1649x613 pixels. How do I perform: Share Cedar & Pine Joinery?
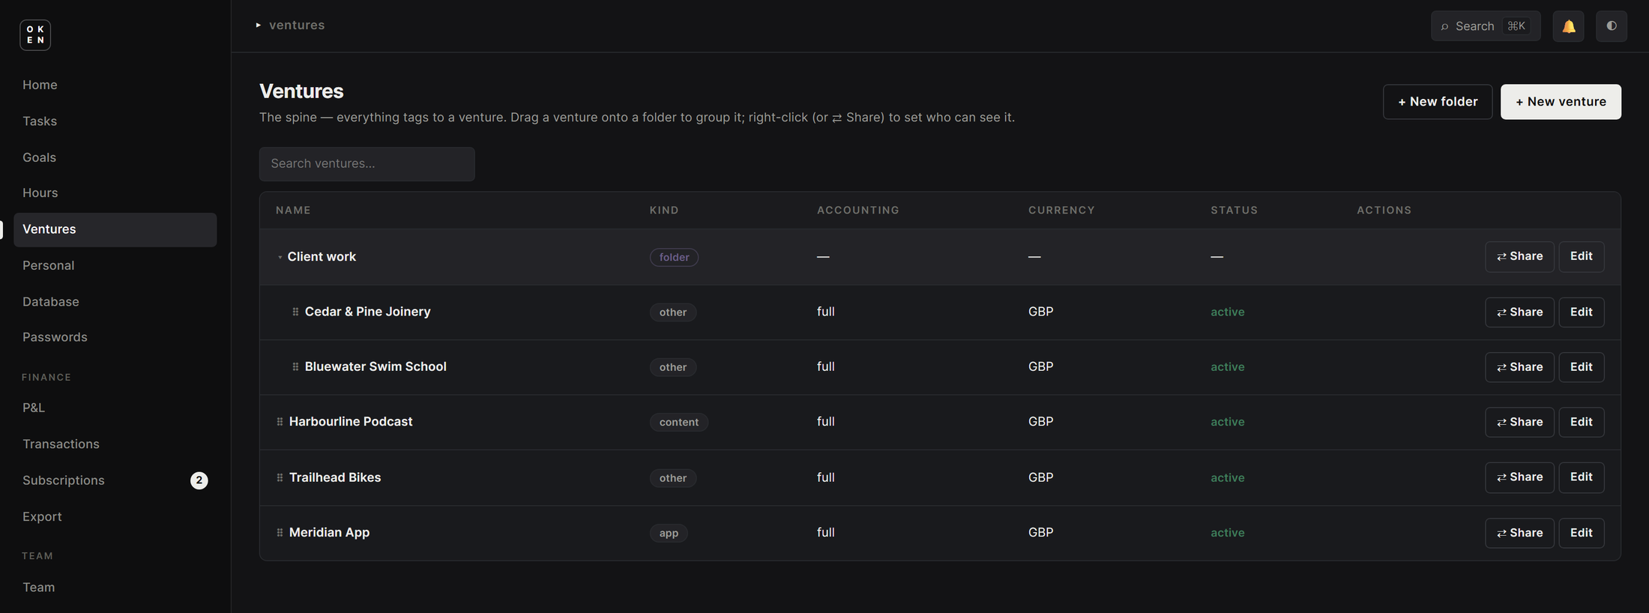coord(1519,312)
